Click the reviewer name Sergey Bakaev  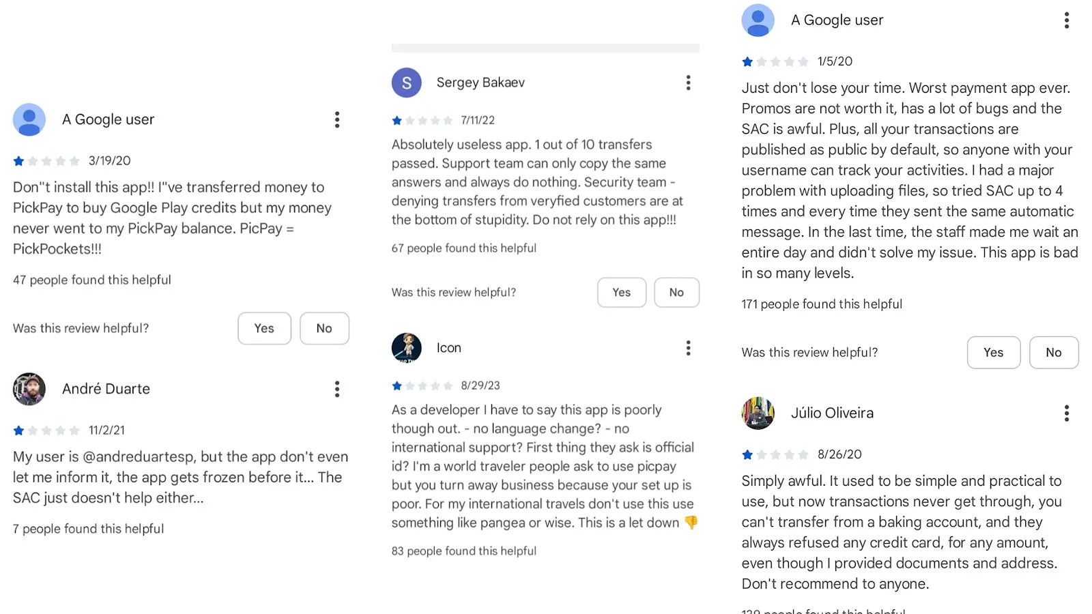point(480,83)
